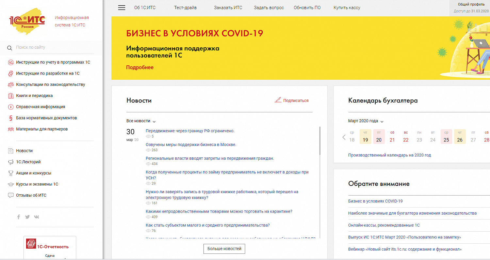Image resolution: width=490 pixels, height=260 pixels.
Task: Click megaphone icon for 1С:Лекторий
Action: pos(10,162)
